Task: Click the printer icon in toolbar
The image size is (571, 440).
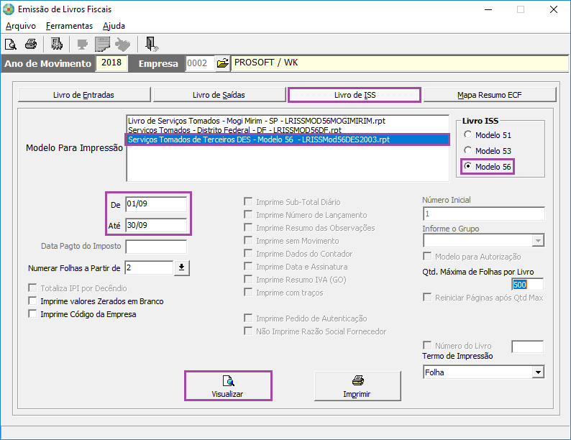Action: coord(30,44)
